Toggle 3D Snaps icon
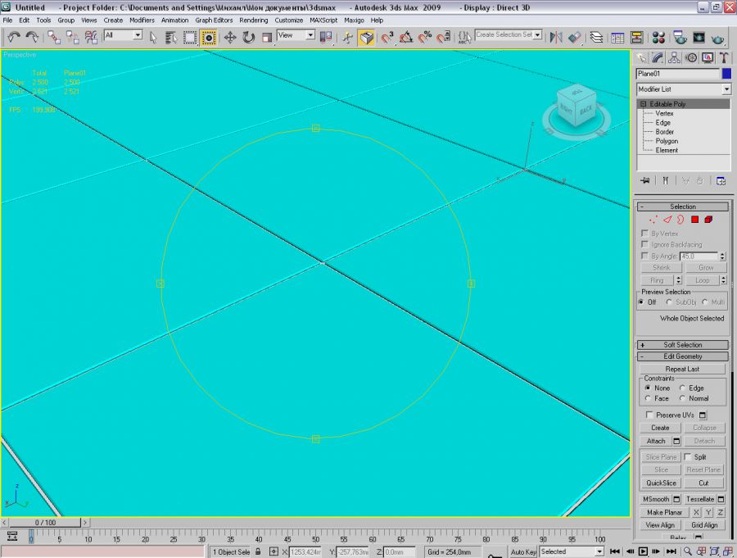This screenshot has height=558, width=737. 387,37
